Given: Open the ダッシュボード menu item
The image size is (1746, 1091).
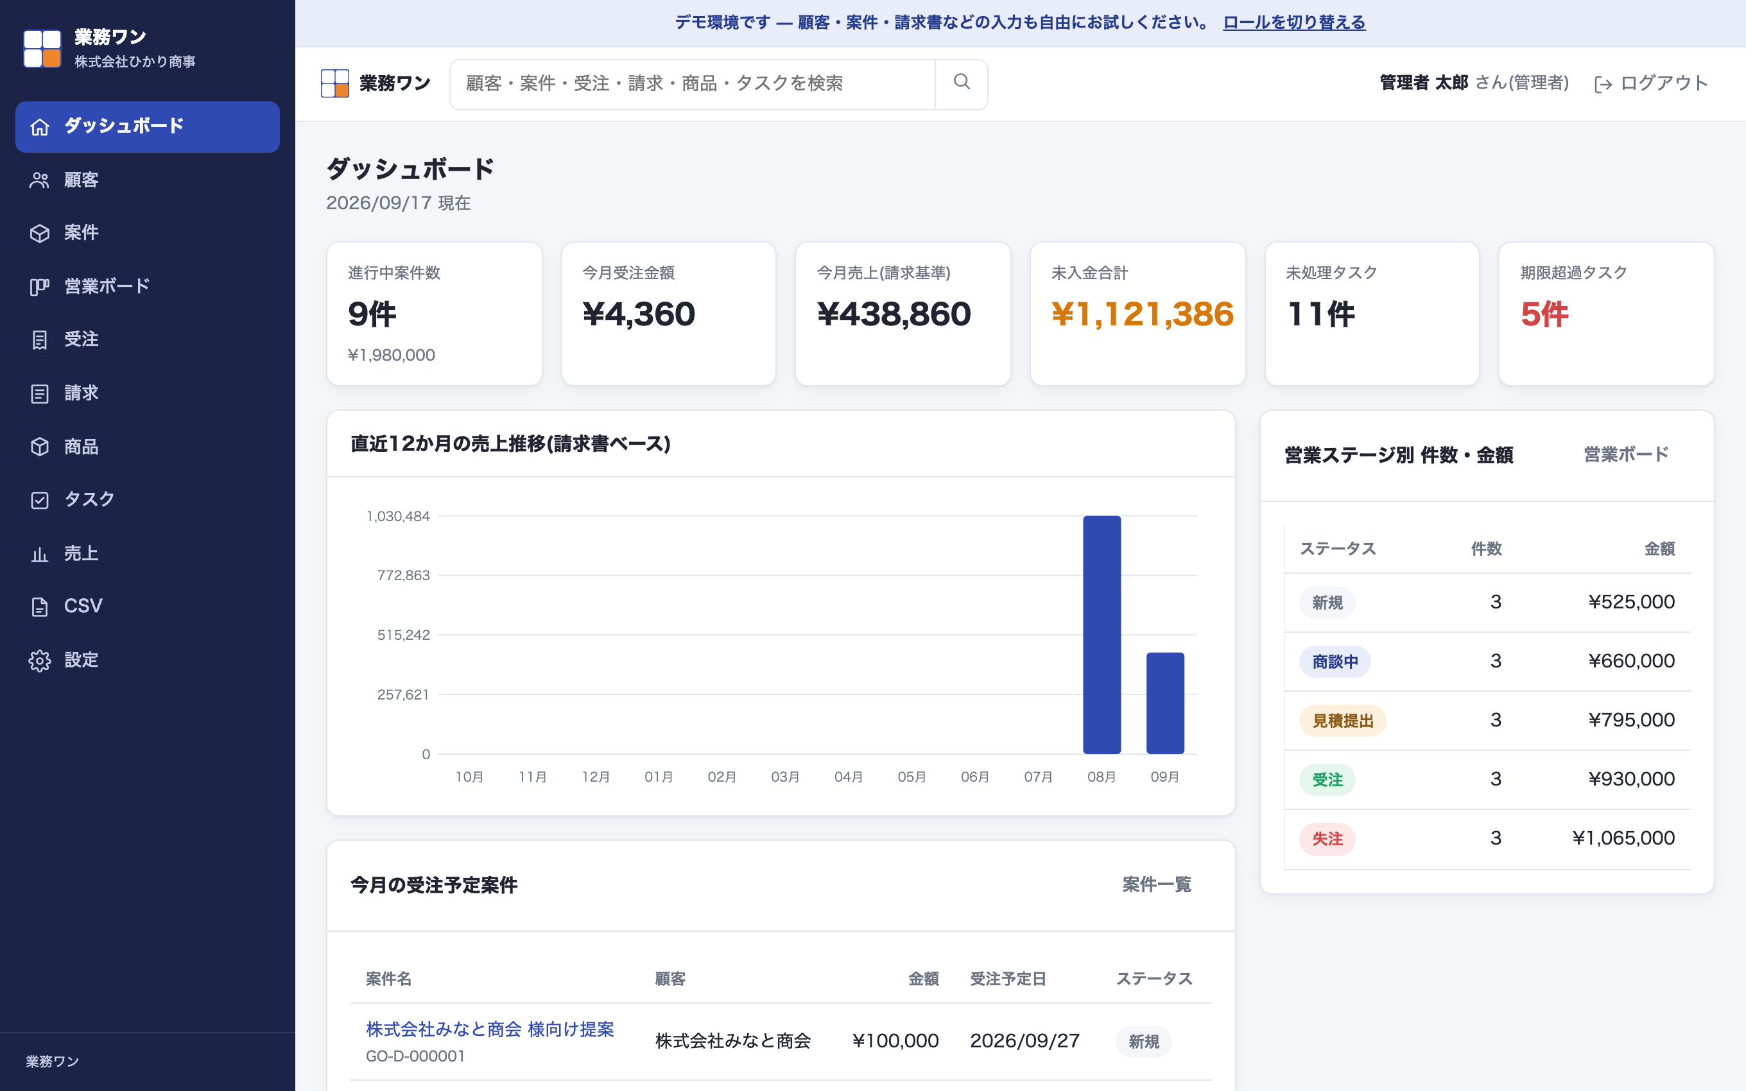Looking at the screenshot, I should coord(147,127).
